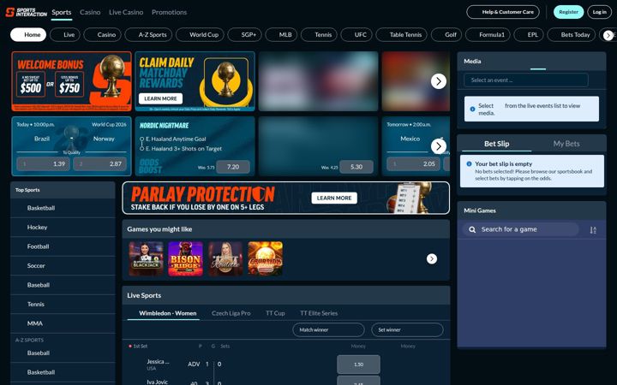Open the Live Casino top menu
The image size is (617, 385).
(x=126, y=12)
